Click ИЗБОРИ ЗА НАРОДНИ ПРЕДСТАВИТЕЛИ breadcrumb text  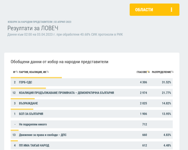30,22
